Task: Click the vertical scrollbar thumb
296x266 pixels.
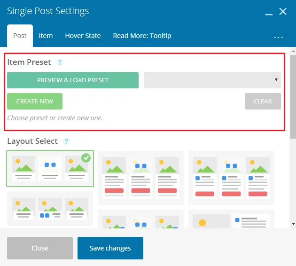Action: click(293, 97)
